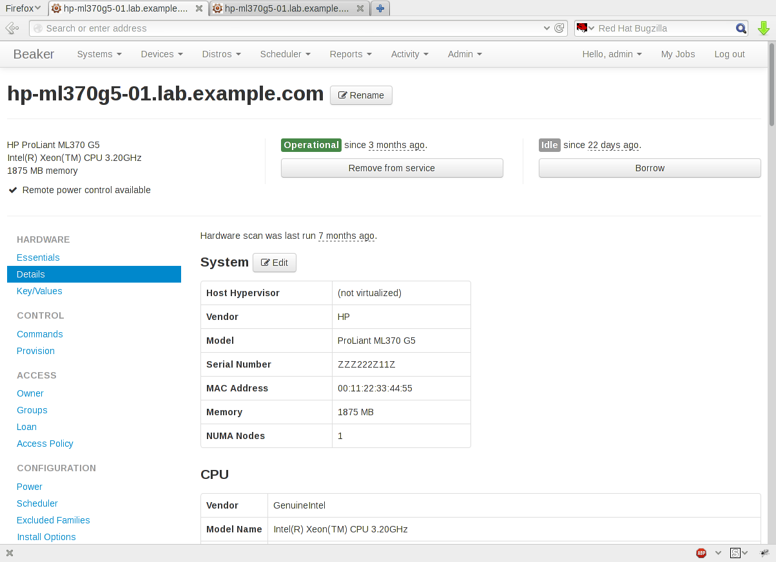Viewport: 776px width, 562px height.
Task: Close the first hp-ml370g5-01 tab
Action: point(199,8)
